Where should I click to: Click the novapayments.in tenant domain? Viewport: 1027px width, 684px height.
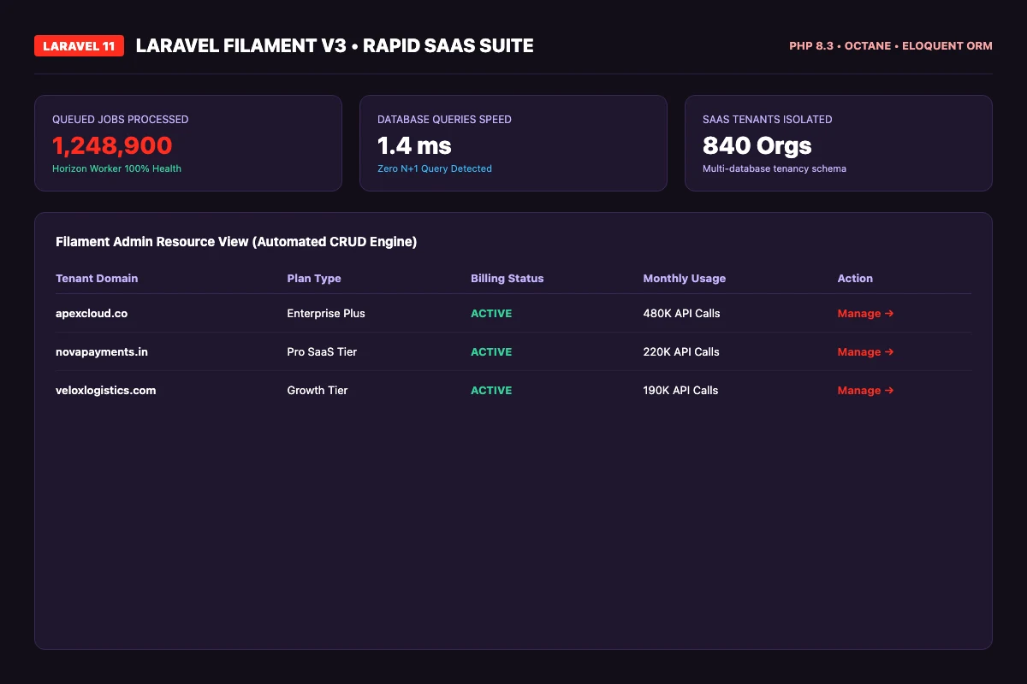[101, 352]
